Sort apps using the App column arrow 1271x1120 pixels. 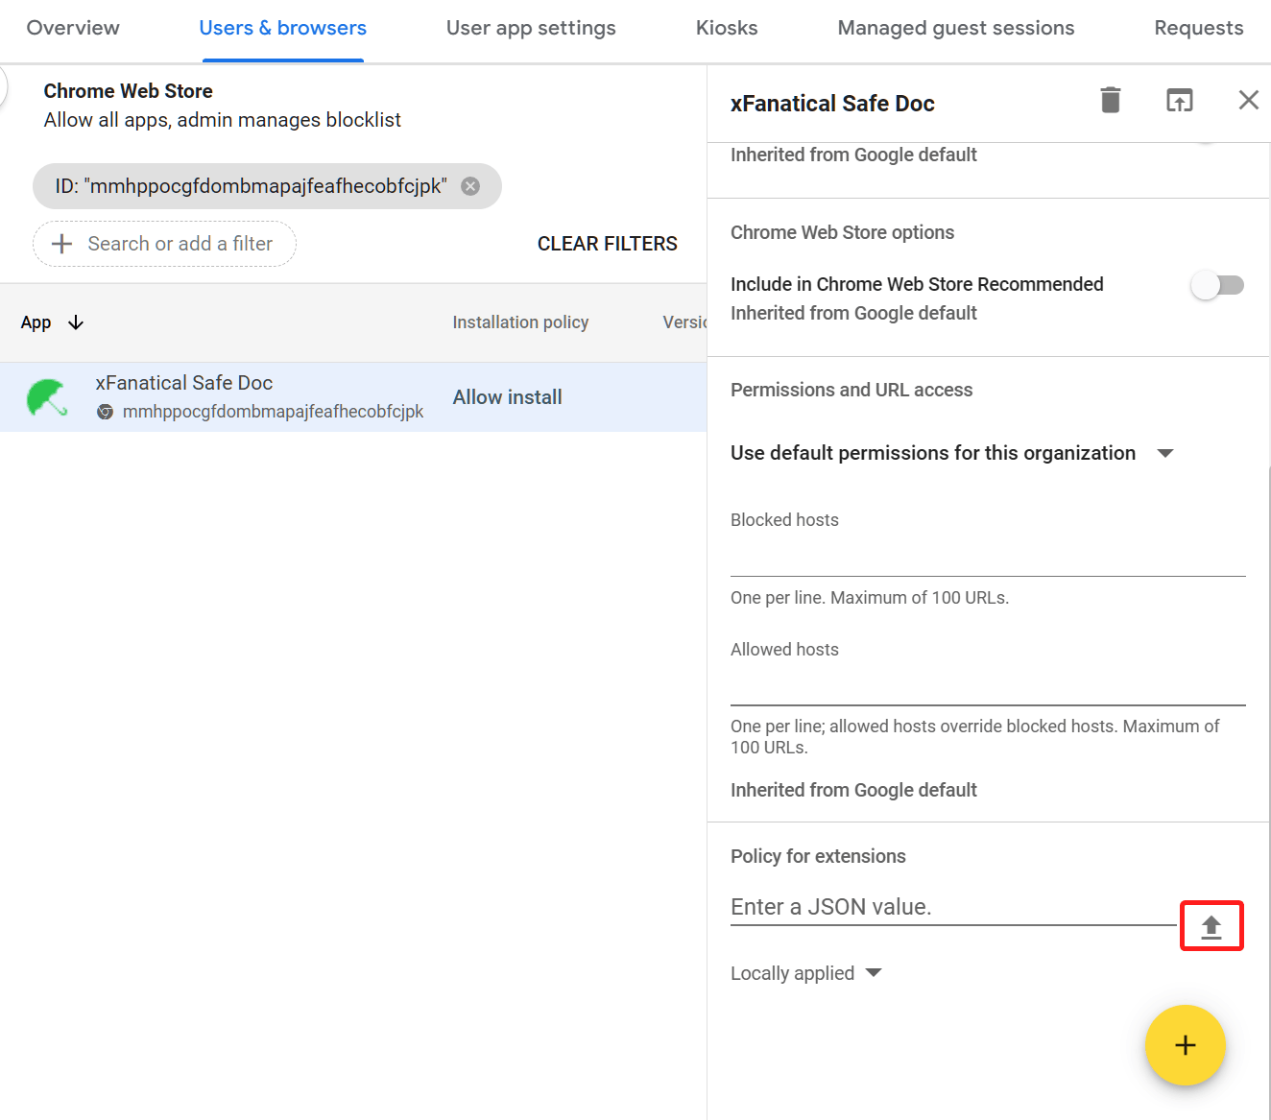tap(76, 322)
